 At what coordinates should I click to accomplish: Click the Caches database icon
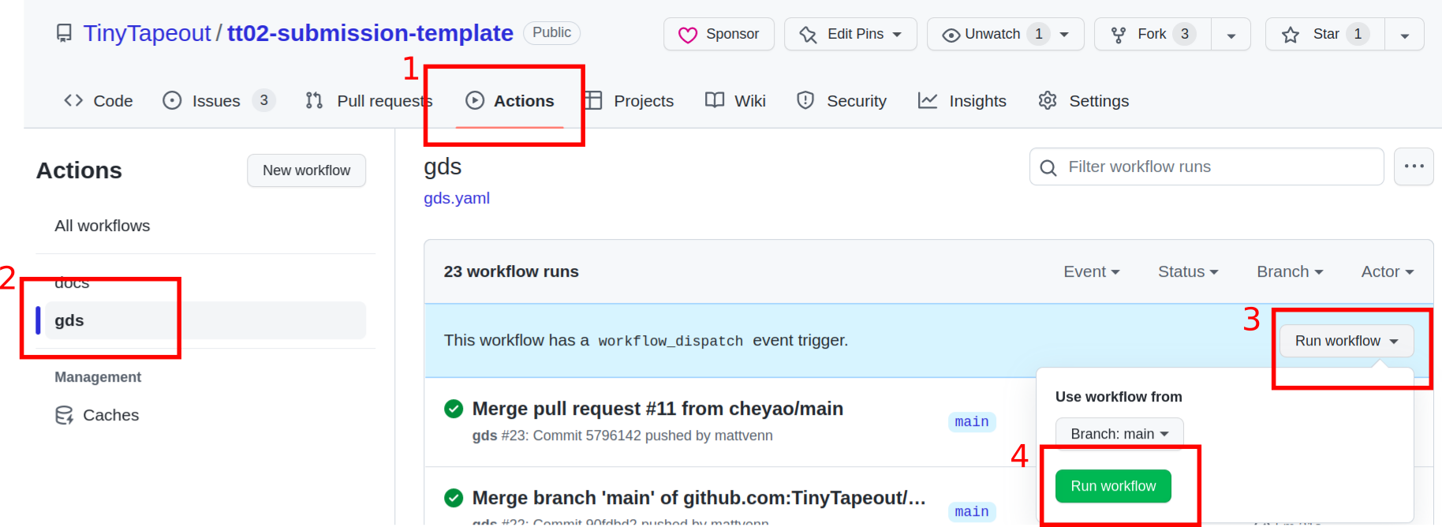[64, 415]
